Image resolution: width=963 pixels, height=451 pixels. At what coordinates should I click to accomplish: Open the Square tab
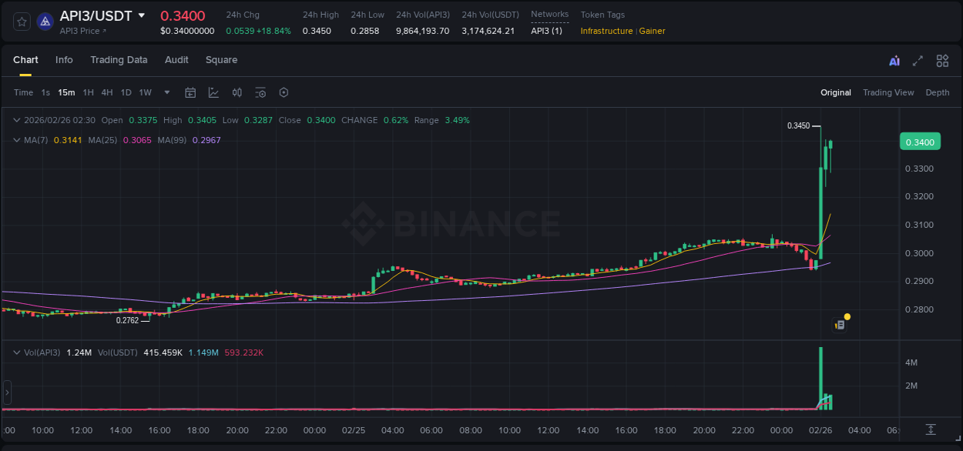click(220, 60)
